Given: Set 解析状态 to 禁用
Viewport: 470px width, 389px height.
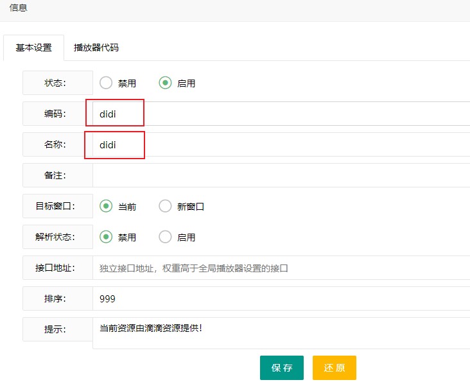Looking at the screenshot, I should click(106, 237).
